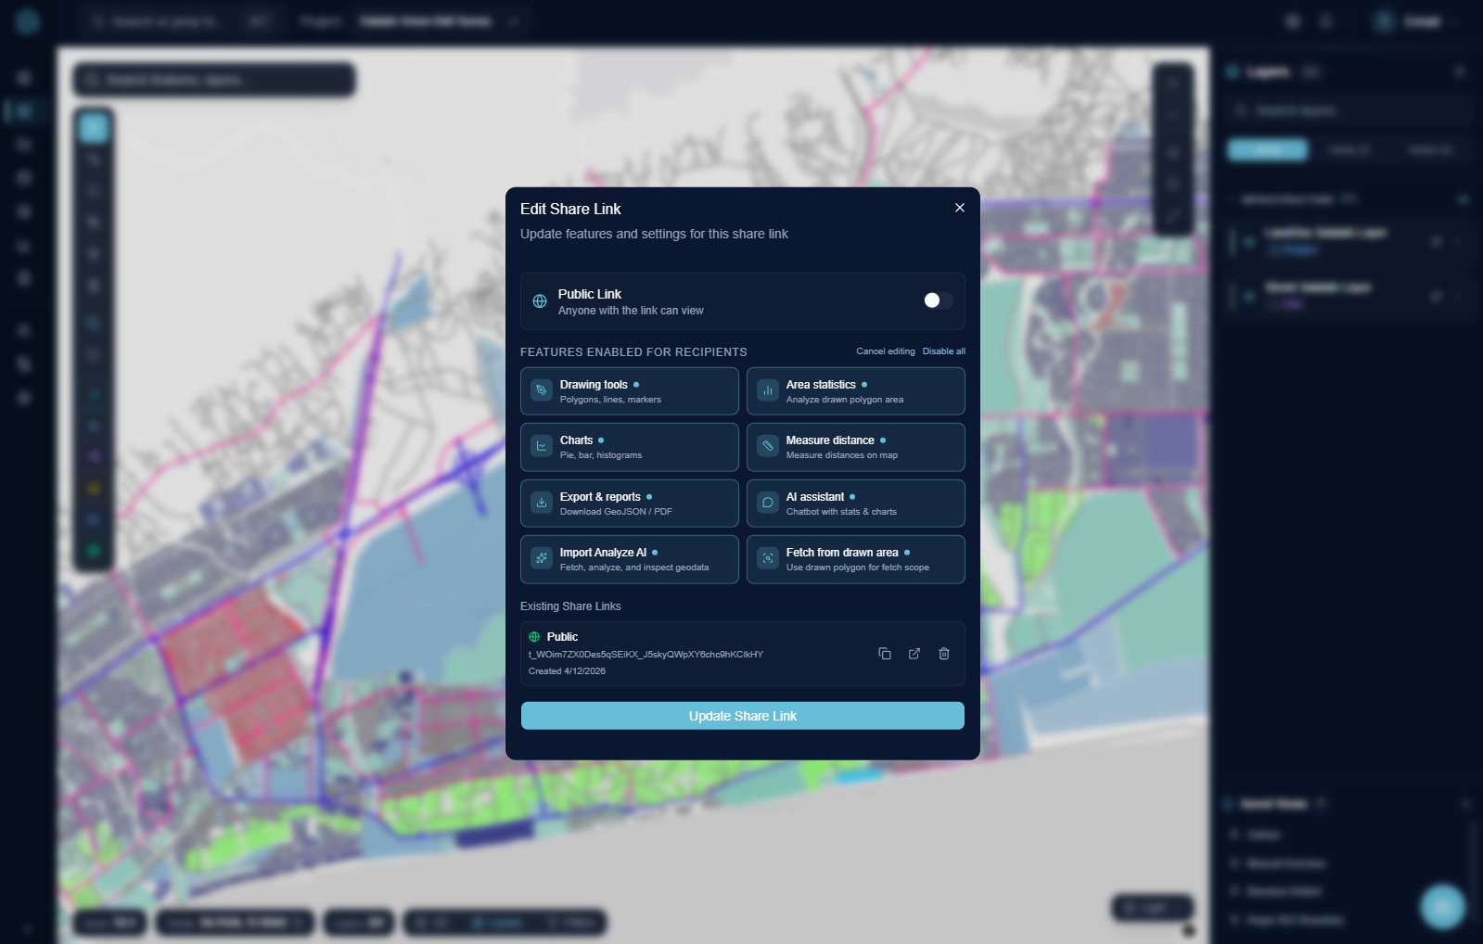Toggle the Drawing tools feature card
The height and width of the screenshot is (944, 1483).
click(630, 391)
